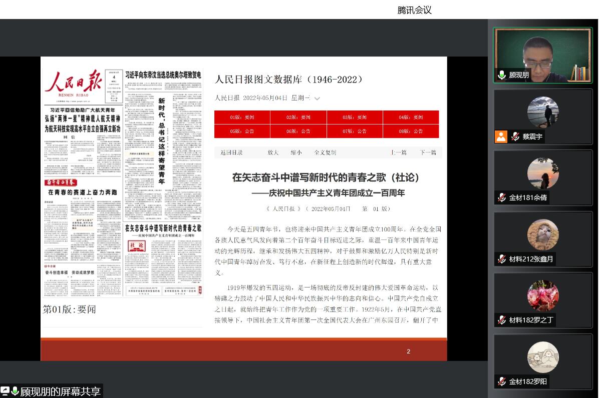Click the muted microphone icon for 金材181余倩
599x398 pixels.
[x=501, y=197]
